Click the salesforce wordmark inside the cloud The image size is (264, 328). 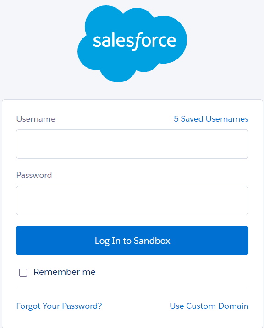[134, 42]
